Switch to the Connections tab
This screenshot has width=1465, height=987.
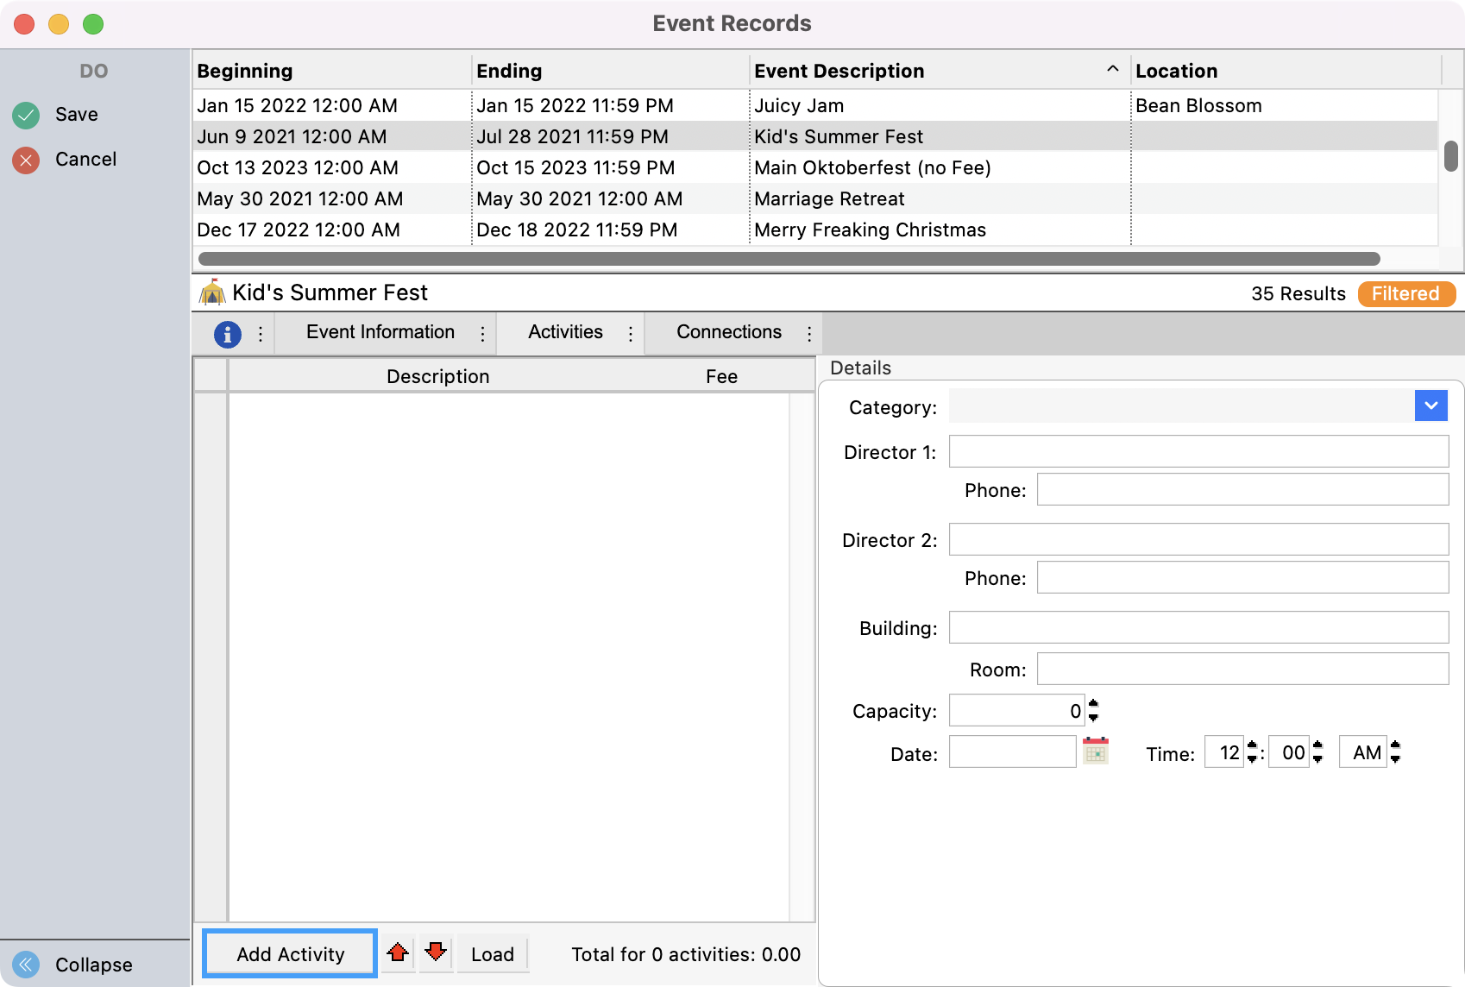tap(728, 332)
